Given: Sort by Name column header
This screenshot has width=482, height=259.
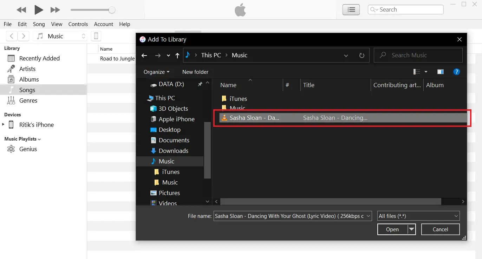Looking at the screenshot, I should [x=228, y=85].
